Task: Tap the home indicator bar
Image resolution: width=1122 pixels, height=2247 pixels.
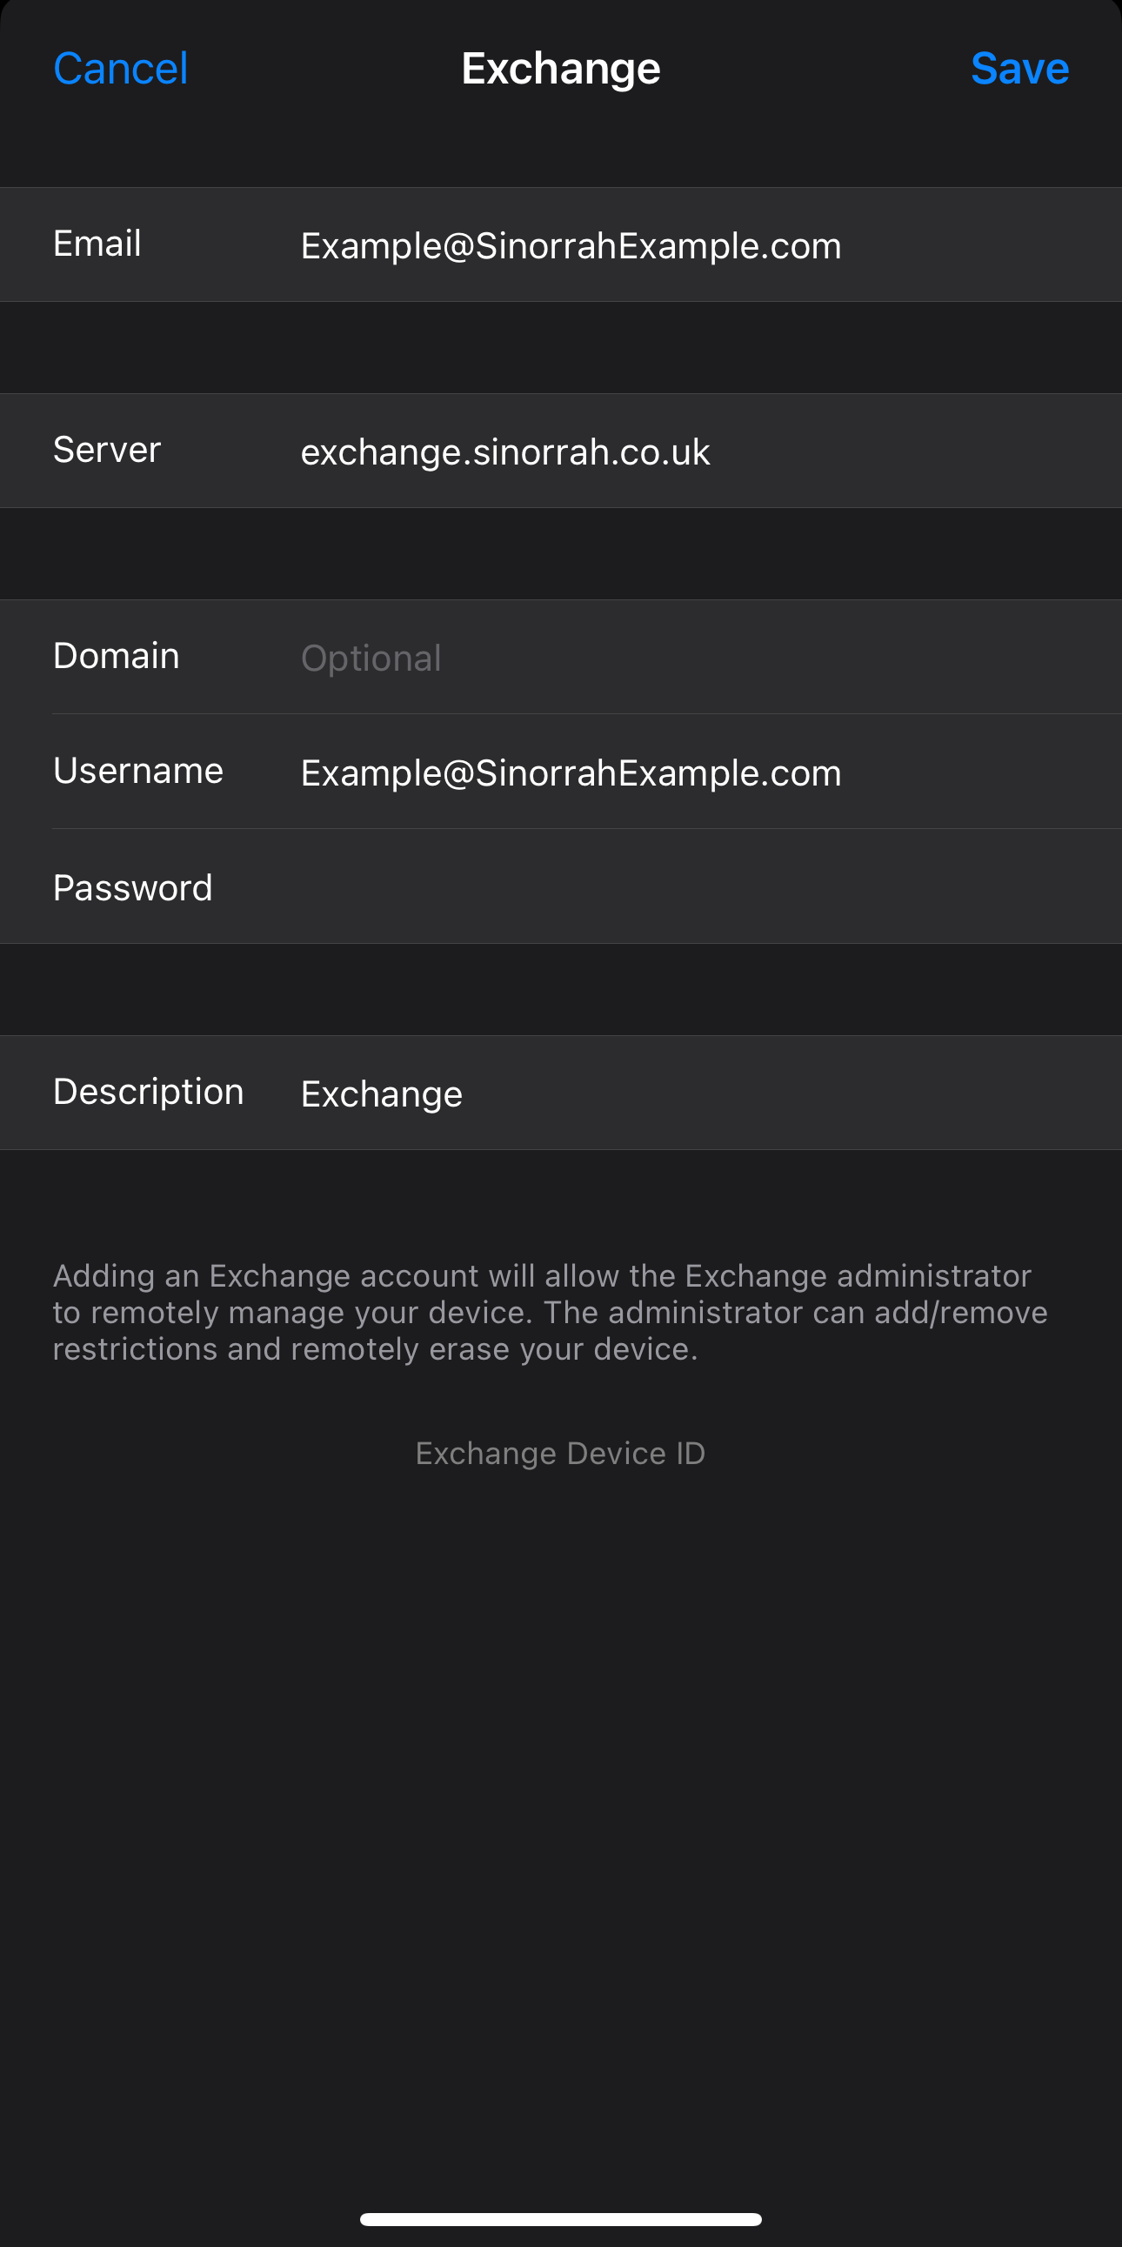Action: coord(560,2219)
